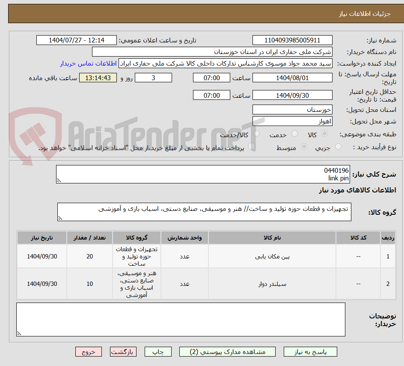This screenshot has height=366, width=404.
Task: Select the کالا/خدمت radio button
Action: [256, 134]
